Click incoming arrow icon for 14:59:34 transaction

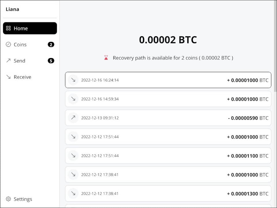[73, 99]
